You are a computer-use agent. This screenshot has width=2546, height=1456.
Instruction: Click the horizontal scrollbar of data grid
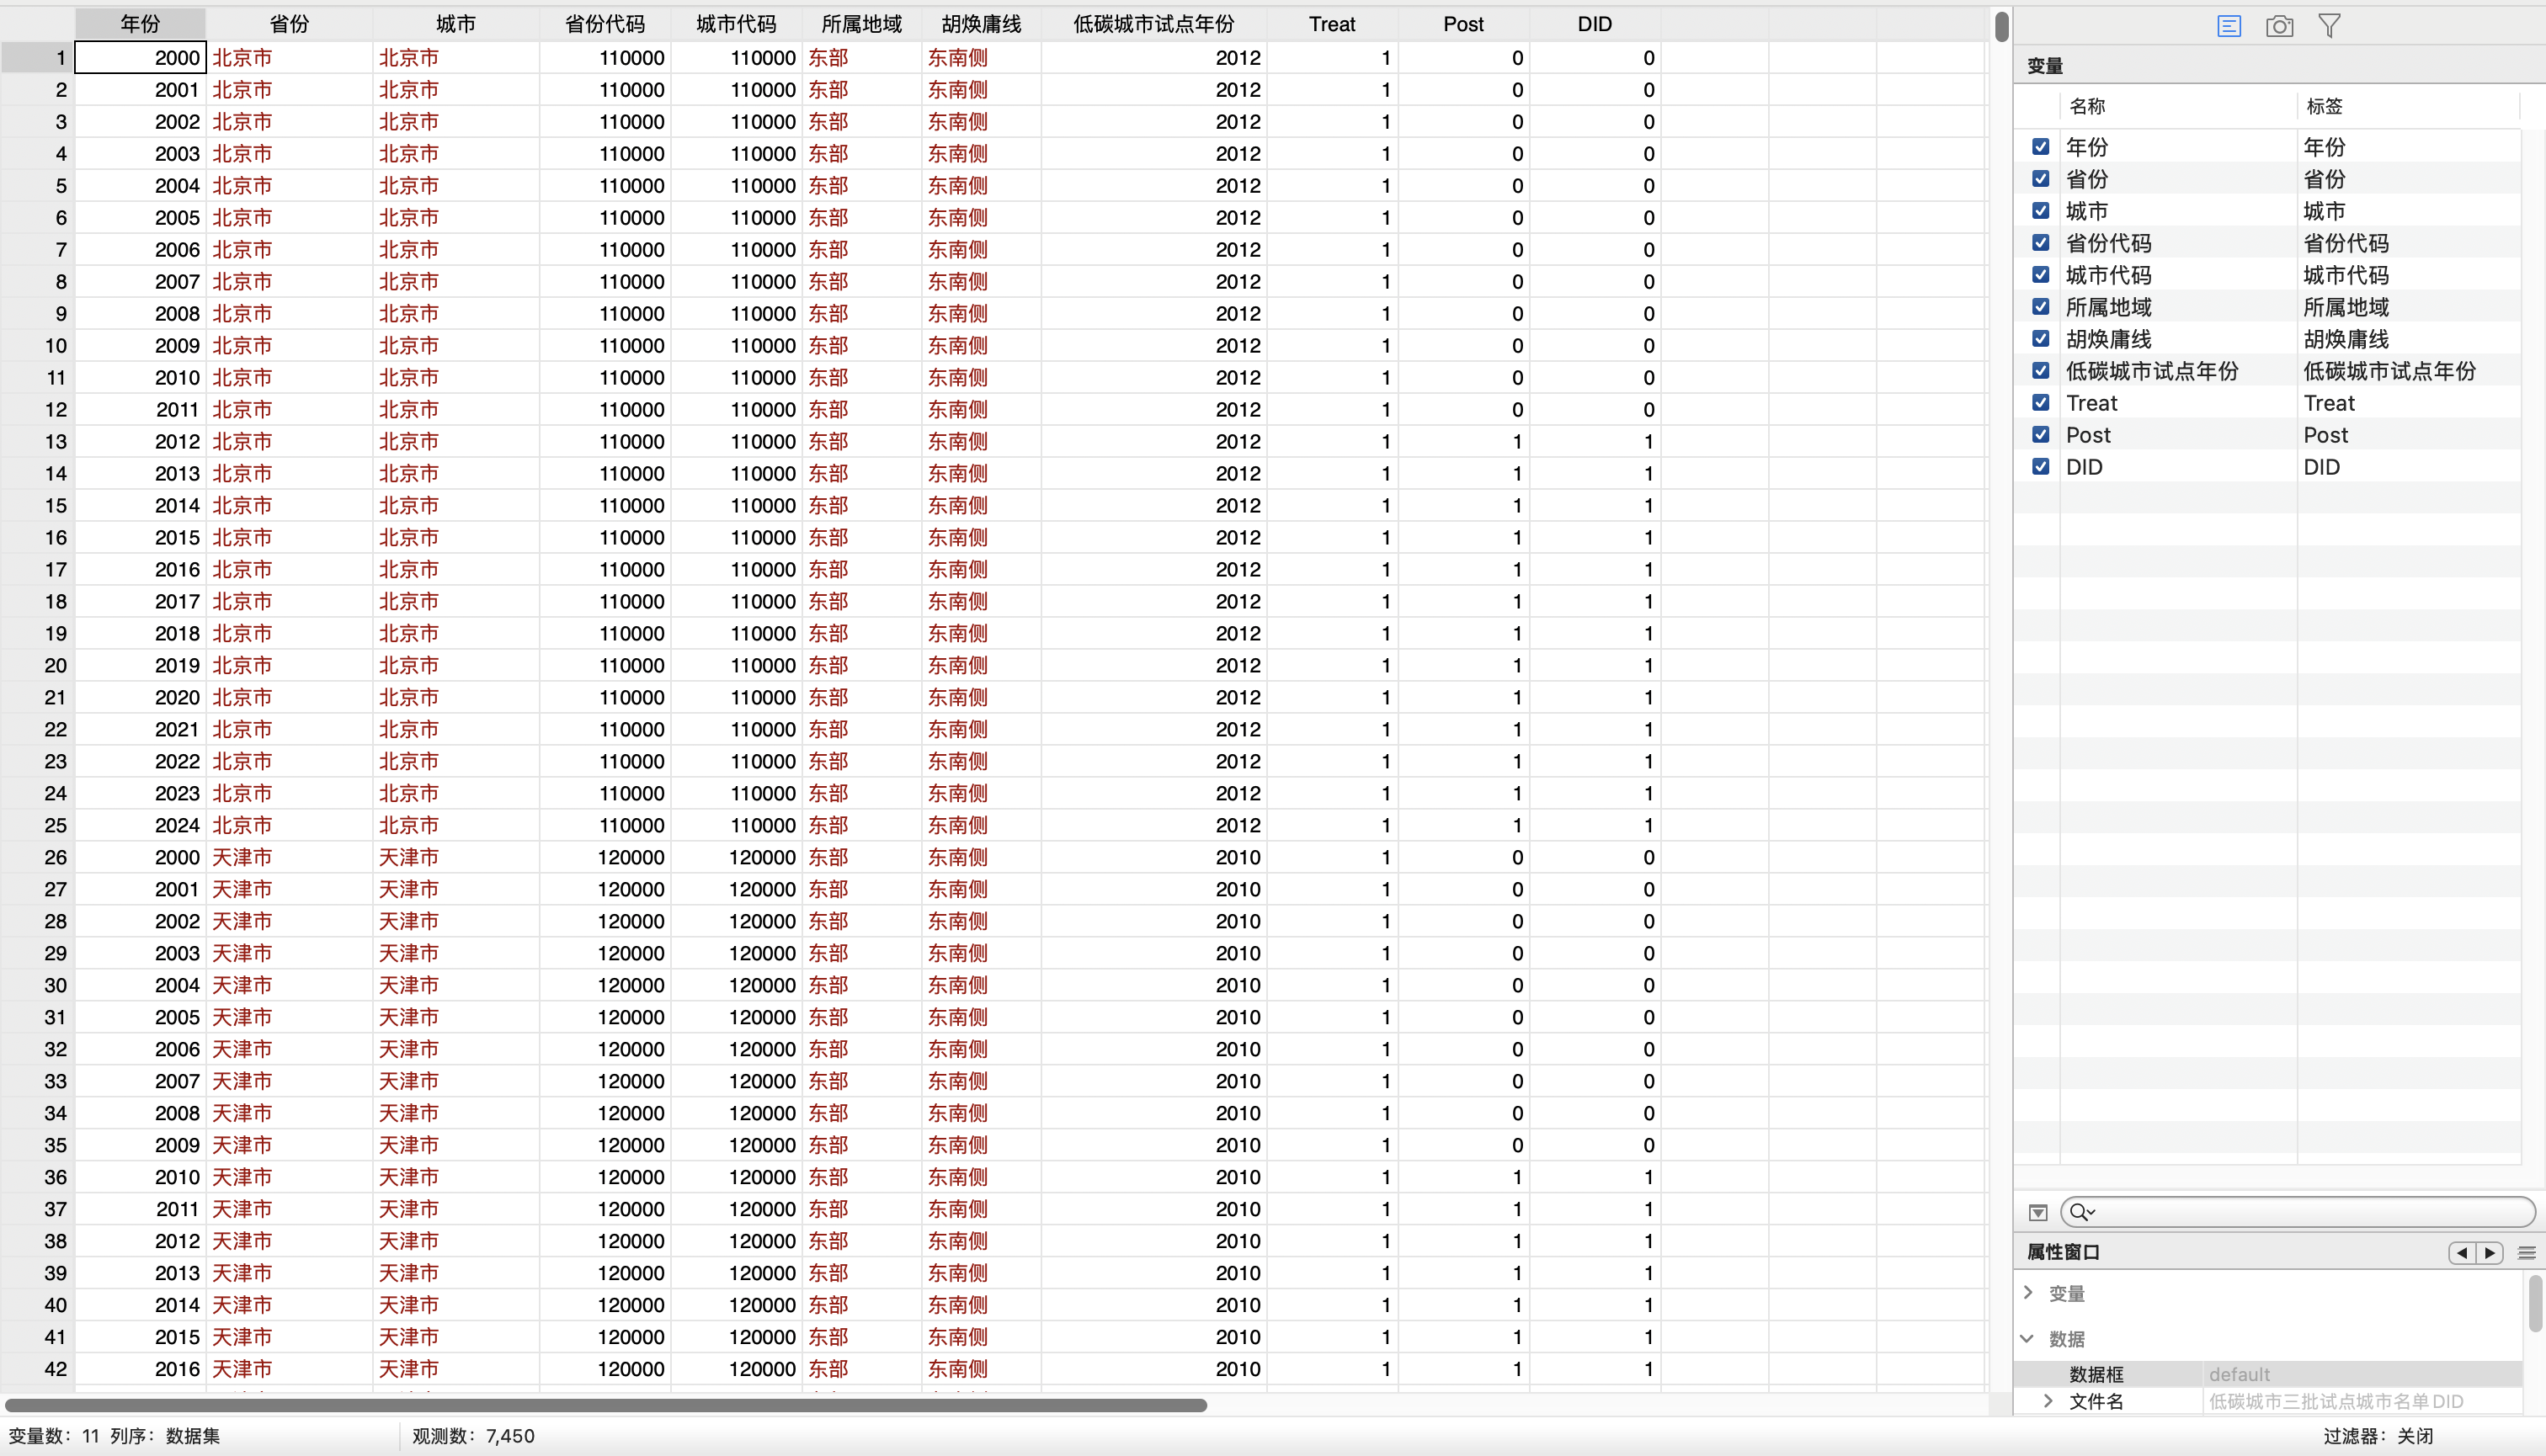605,1405
